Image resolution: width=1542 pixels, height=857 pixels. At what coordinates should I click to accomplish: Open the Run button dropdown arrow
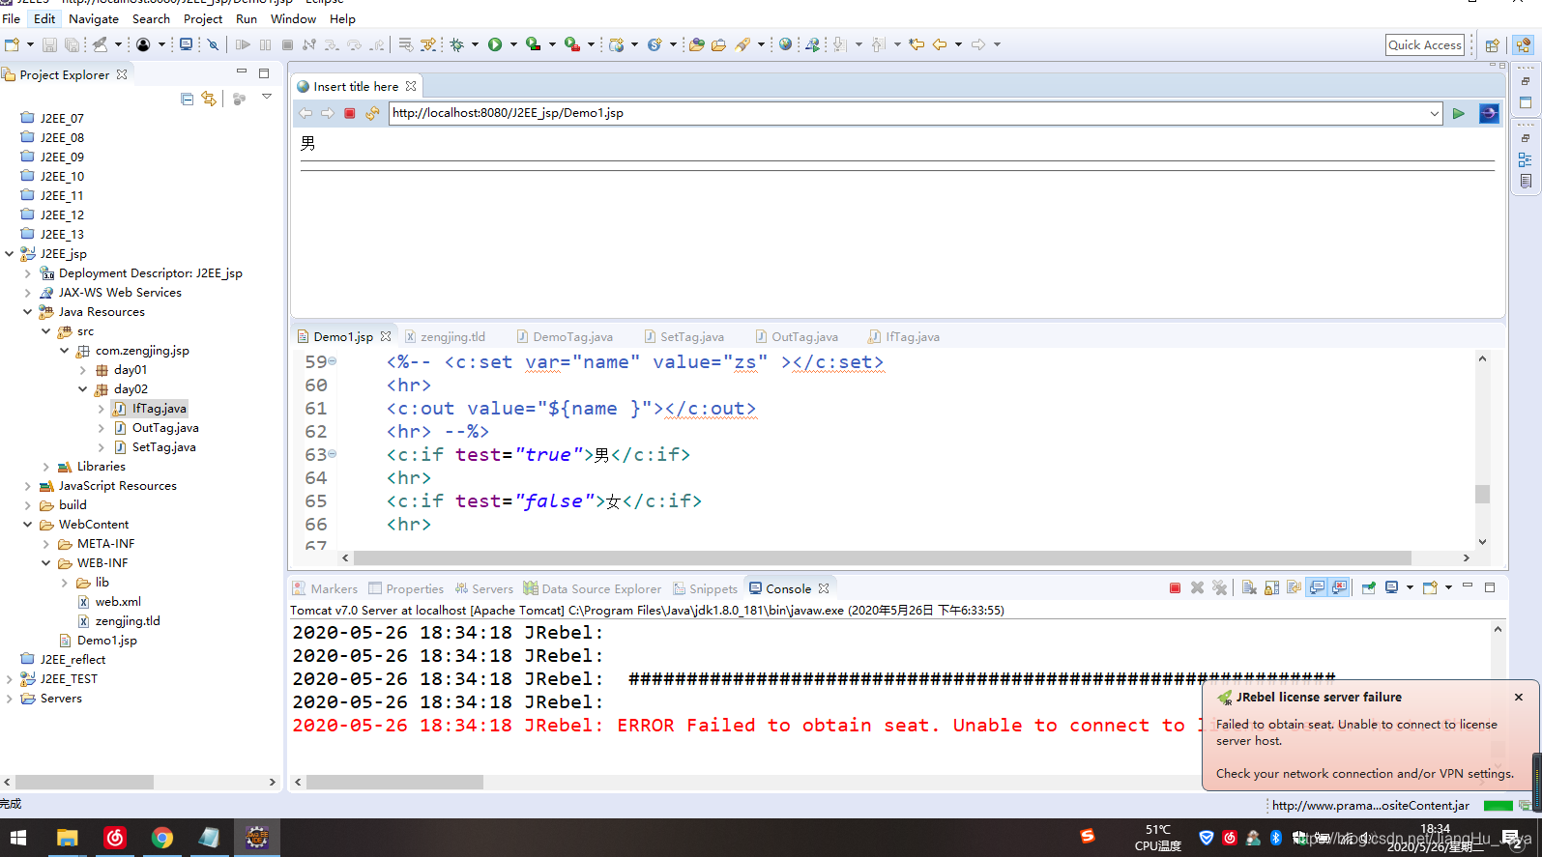[x=513, y=44]
